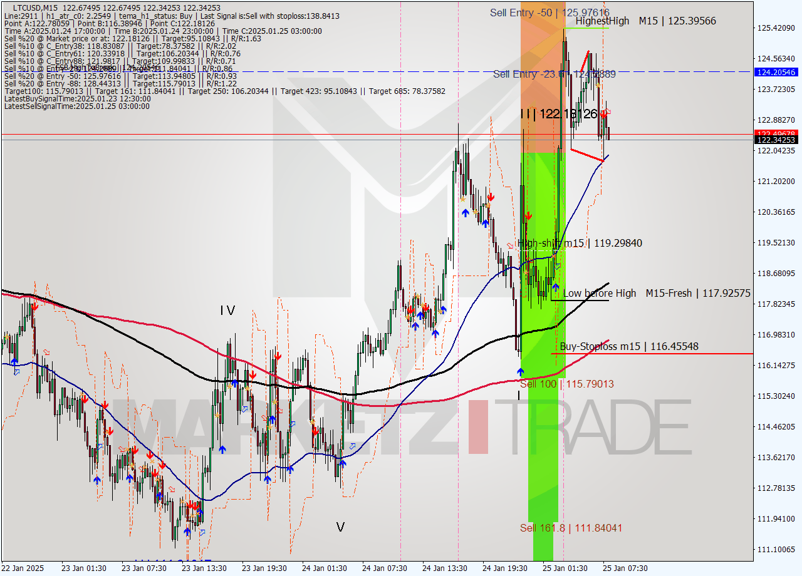The height and width of the screenshot is (576, 802).
Task: Click the '22 Jan 2025' time axis label
Action: point(23,568)
